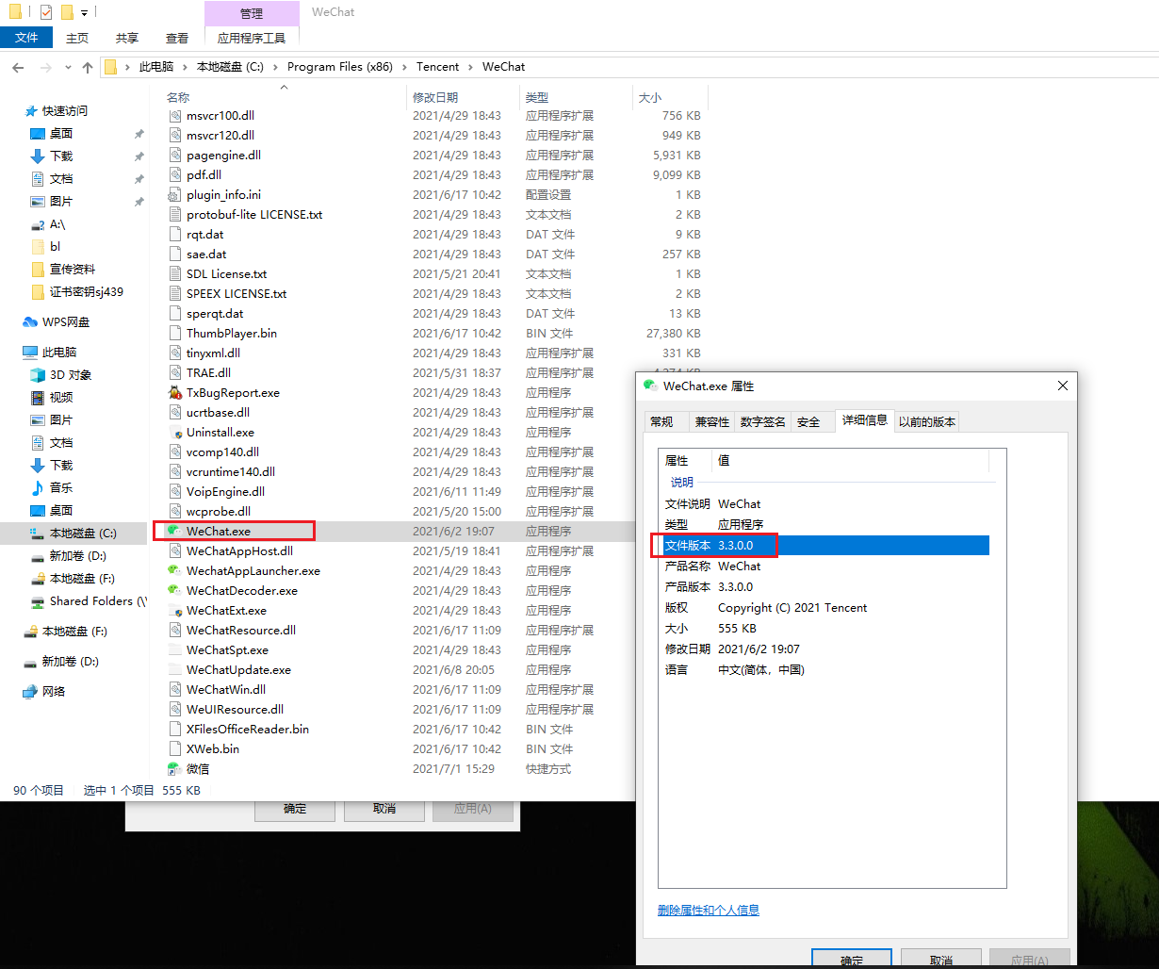The image size is (1159, 969).
Task: Click 删除属性和个人信息 link
Action: [x=708, y=910]
